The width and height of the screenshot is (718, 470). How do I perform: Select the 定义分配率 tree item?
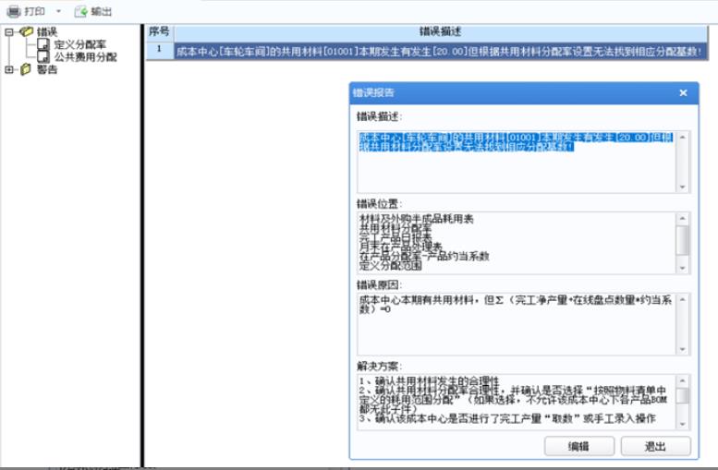click(80, 43)
